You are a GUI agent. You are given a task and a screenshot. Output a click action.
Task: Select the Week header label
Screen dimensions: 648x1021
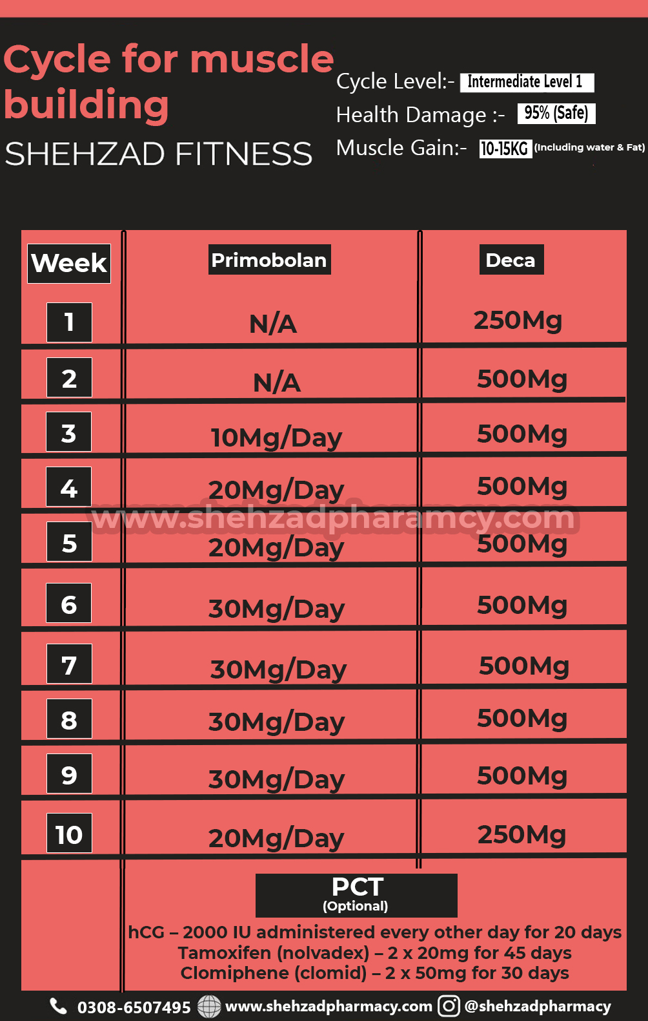69,263
